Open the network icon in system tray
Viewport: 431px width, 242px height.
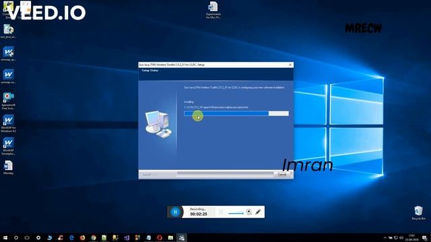coord(396,237)
